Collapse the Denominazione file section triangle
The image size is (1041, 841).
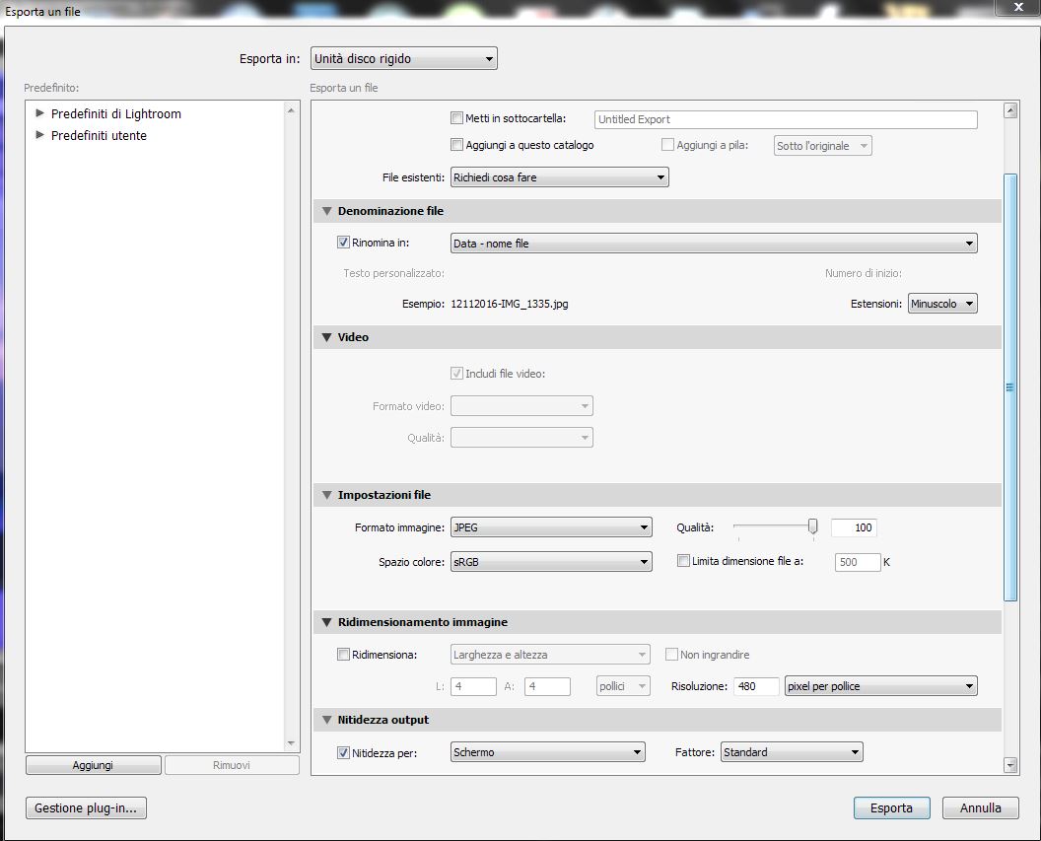tap(325, 211)
